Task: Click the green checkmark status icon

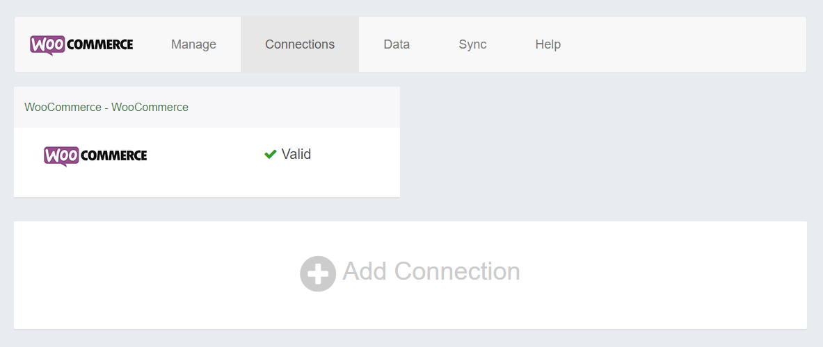Action: (x=271, y=154)
